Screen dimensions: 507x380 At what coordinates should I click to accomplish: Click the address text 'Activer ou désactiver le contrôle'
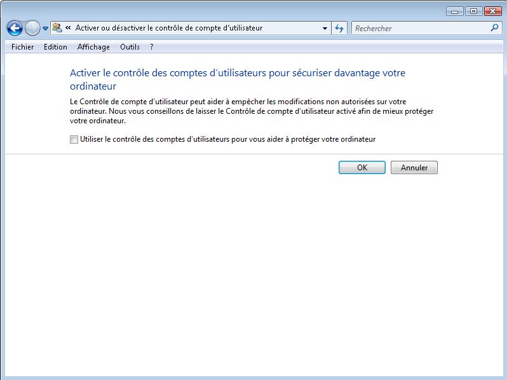[169, 28]
